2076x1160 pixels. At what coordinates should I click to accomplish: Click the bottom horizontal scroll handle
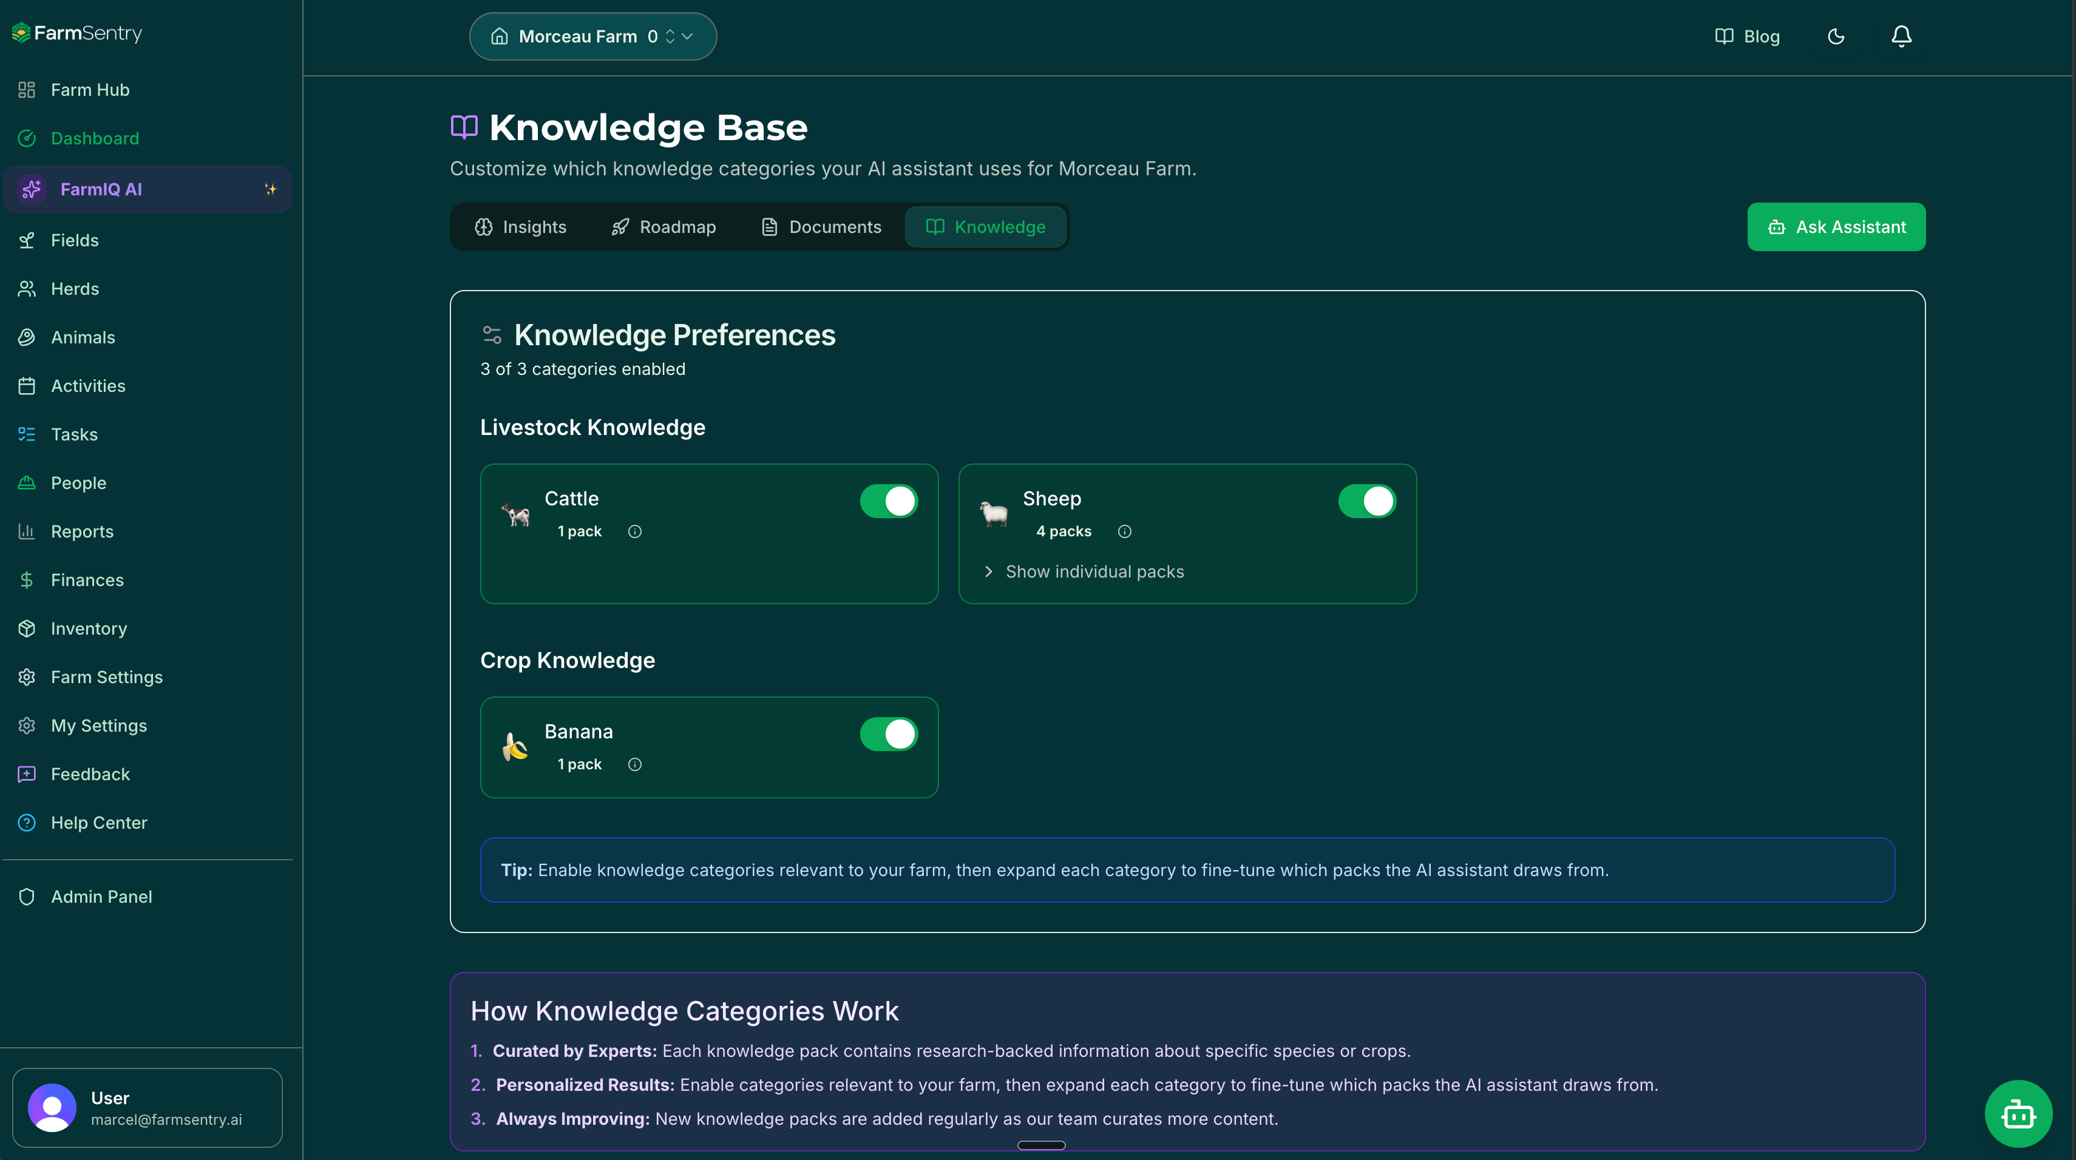(x=1041, y=1145)
